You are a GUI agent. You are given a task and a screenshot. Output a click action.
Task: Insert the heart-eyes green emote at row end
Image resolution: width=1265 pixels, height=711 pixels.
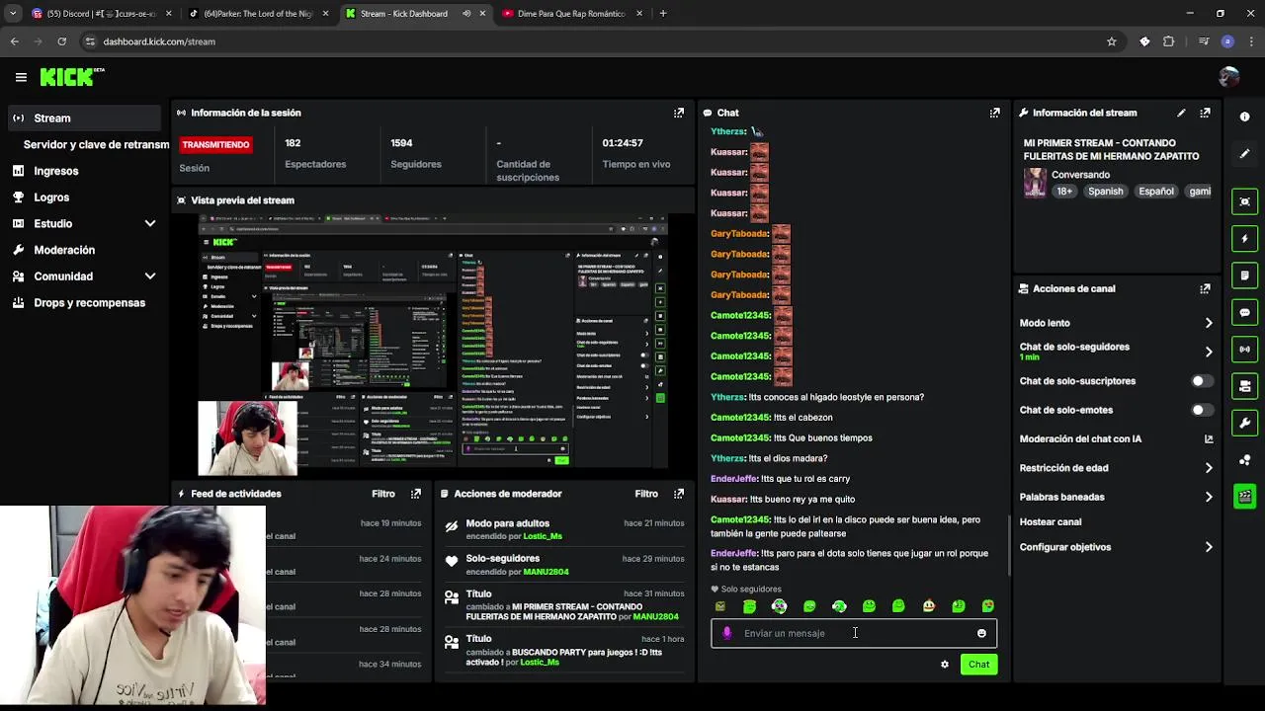pos(988,606)
